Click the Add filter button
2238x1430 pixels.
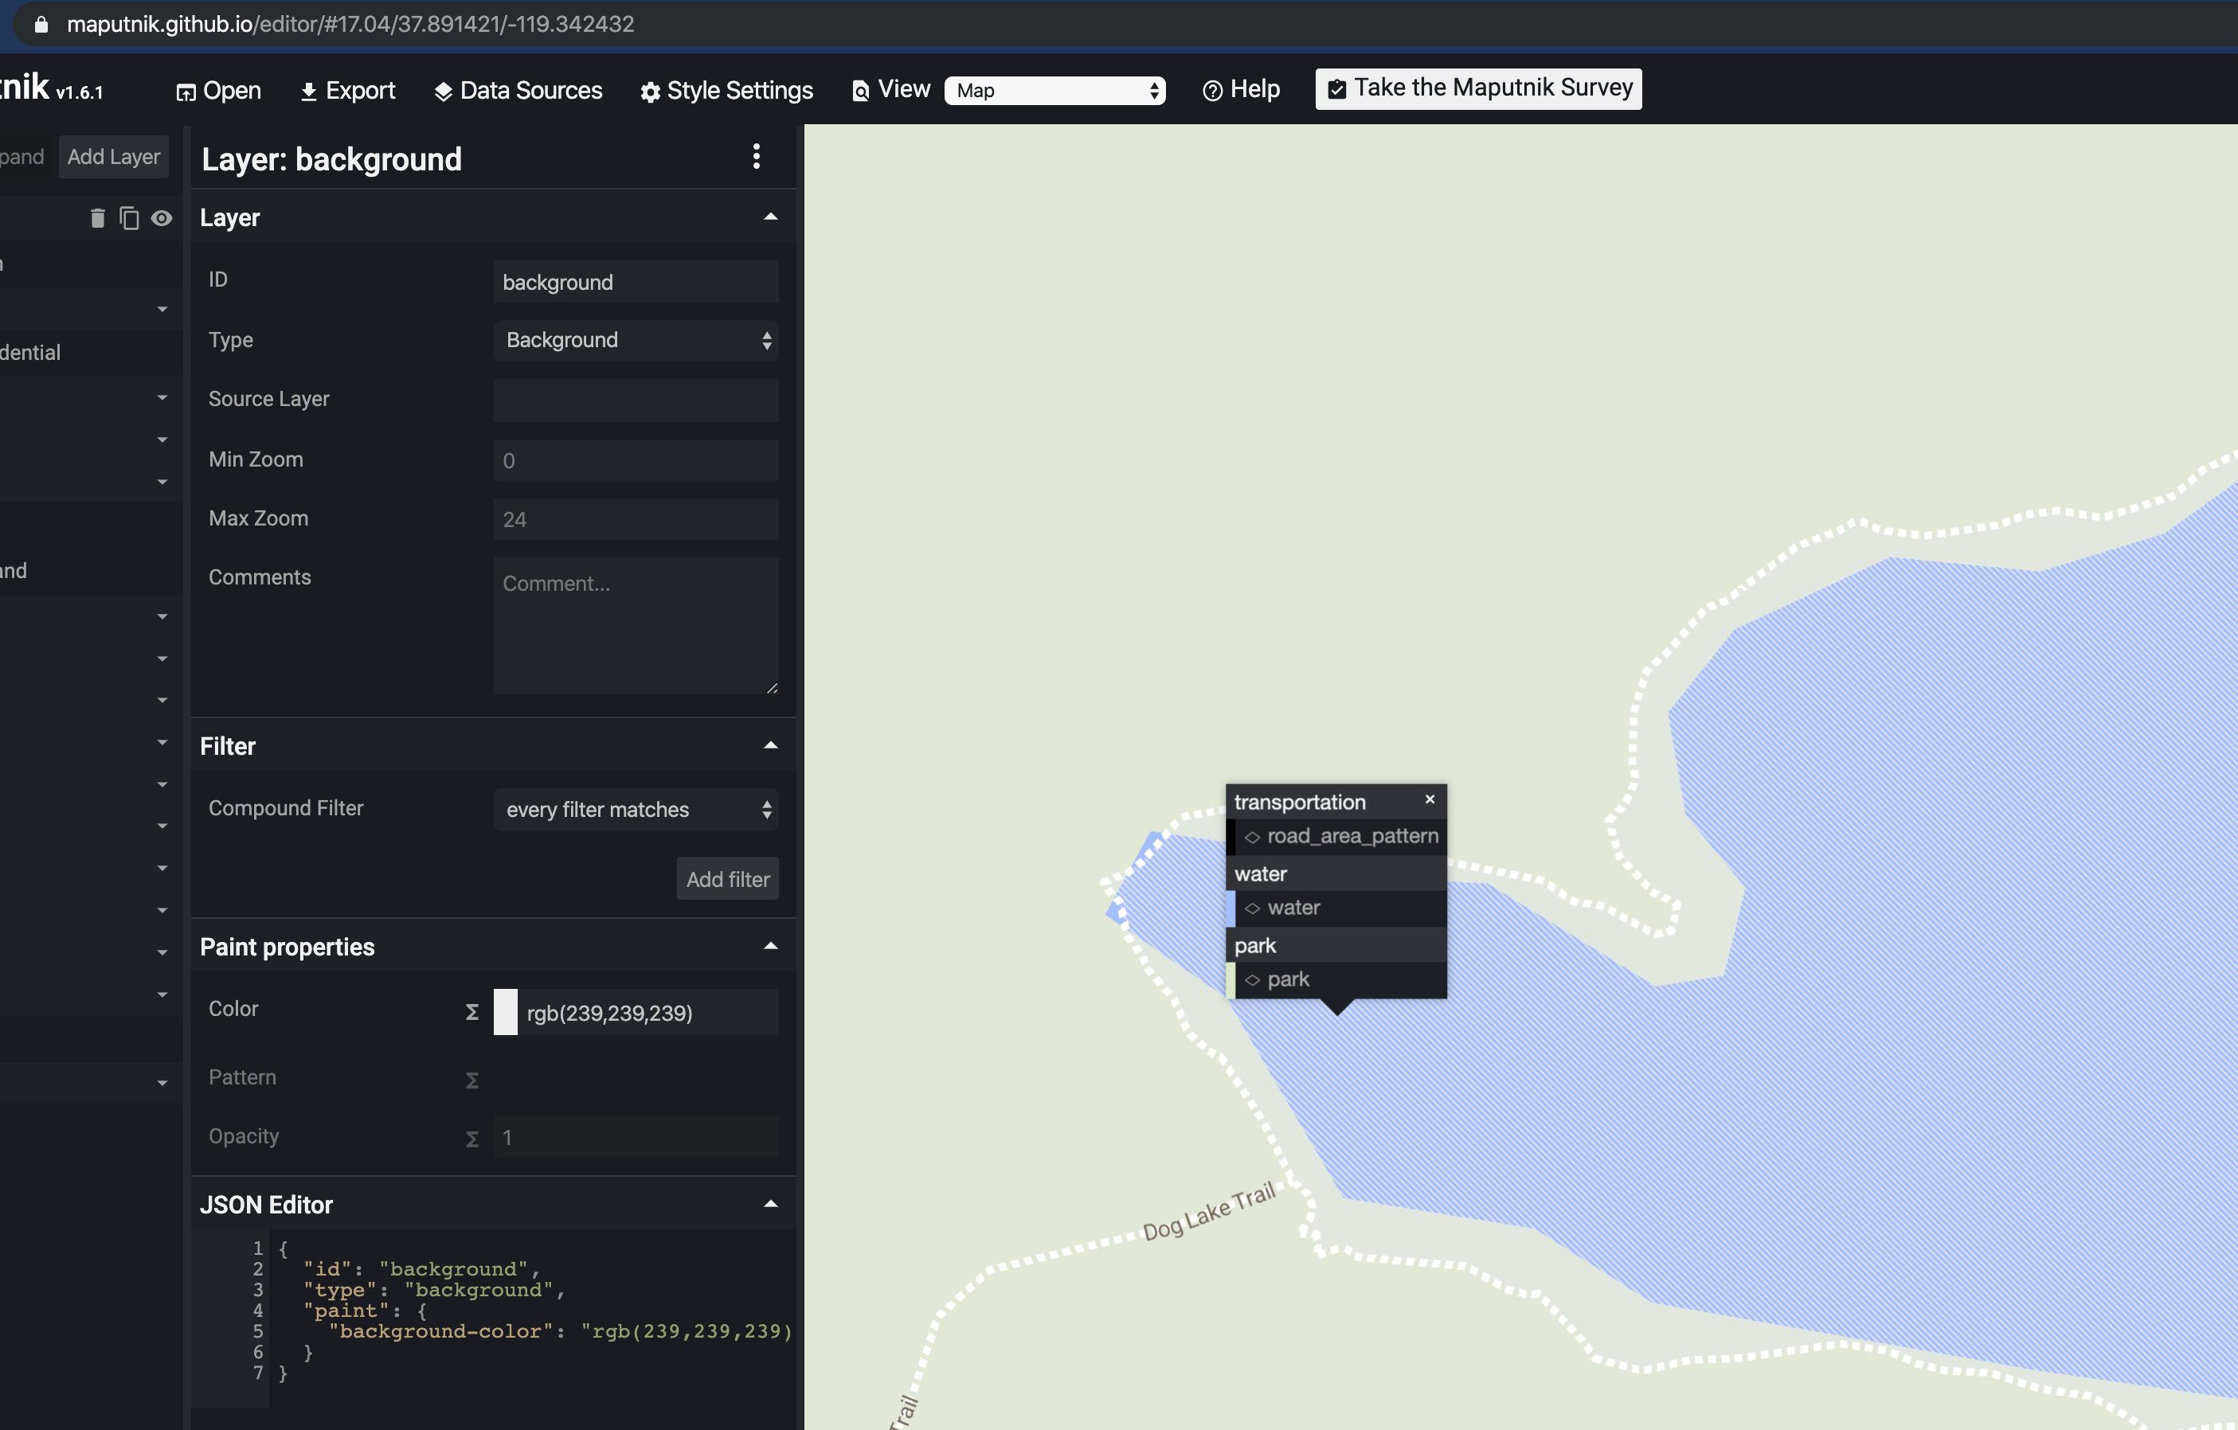pos(727,878)
